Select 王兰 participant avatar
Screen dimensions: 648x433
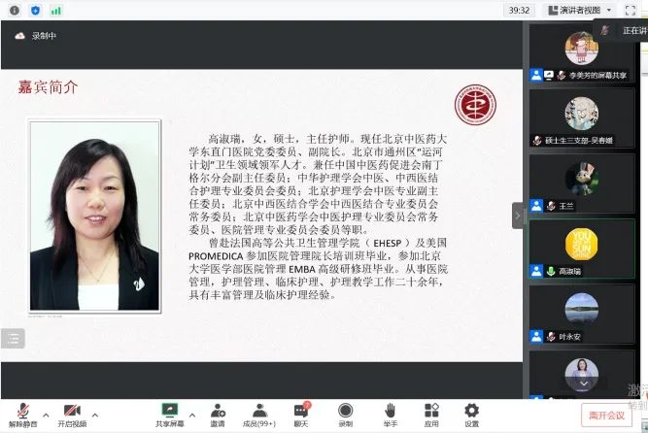(582, 179)
